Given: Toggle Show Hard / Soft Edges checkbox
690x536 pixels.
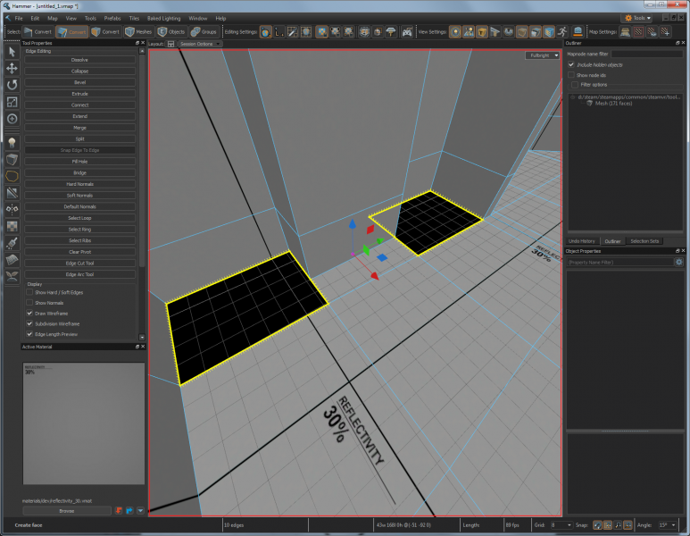Looking at the screenshot, I should 29,292.
